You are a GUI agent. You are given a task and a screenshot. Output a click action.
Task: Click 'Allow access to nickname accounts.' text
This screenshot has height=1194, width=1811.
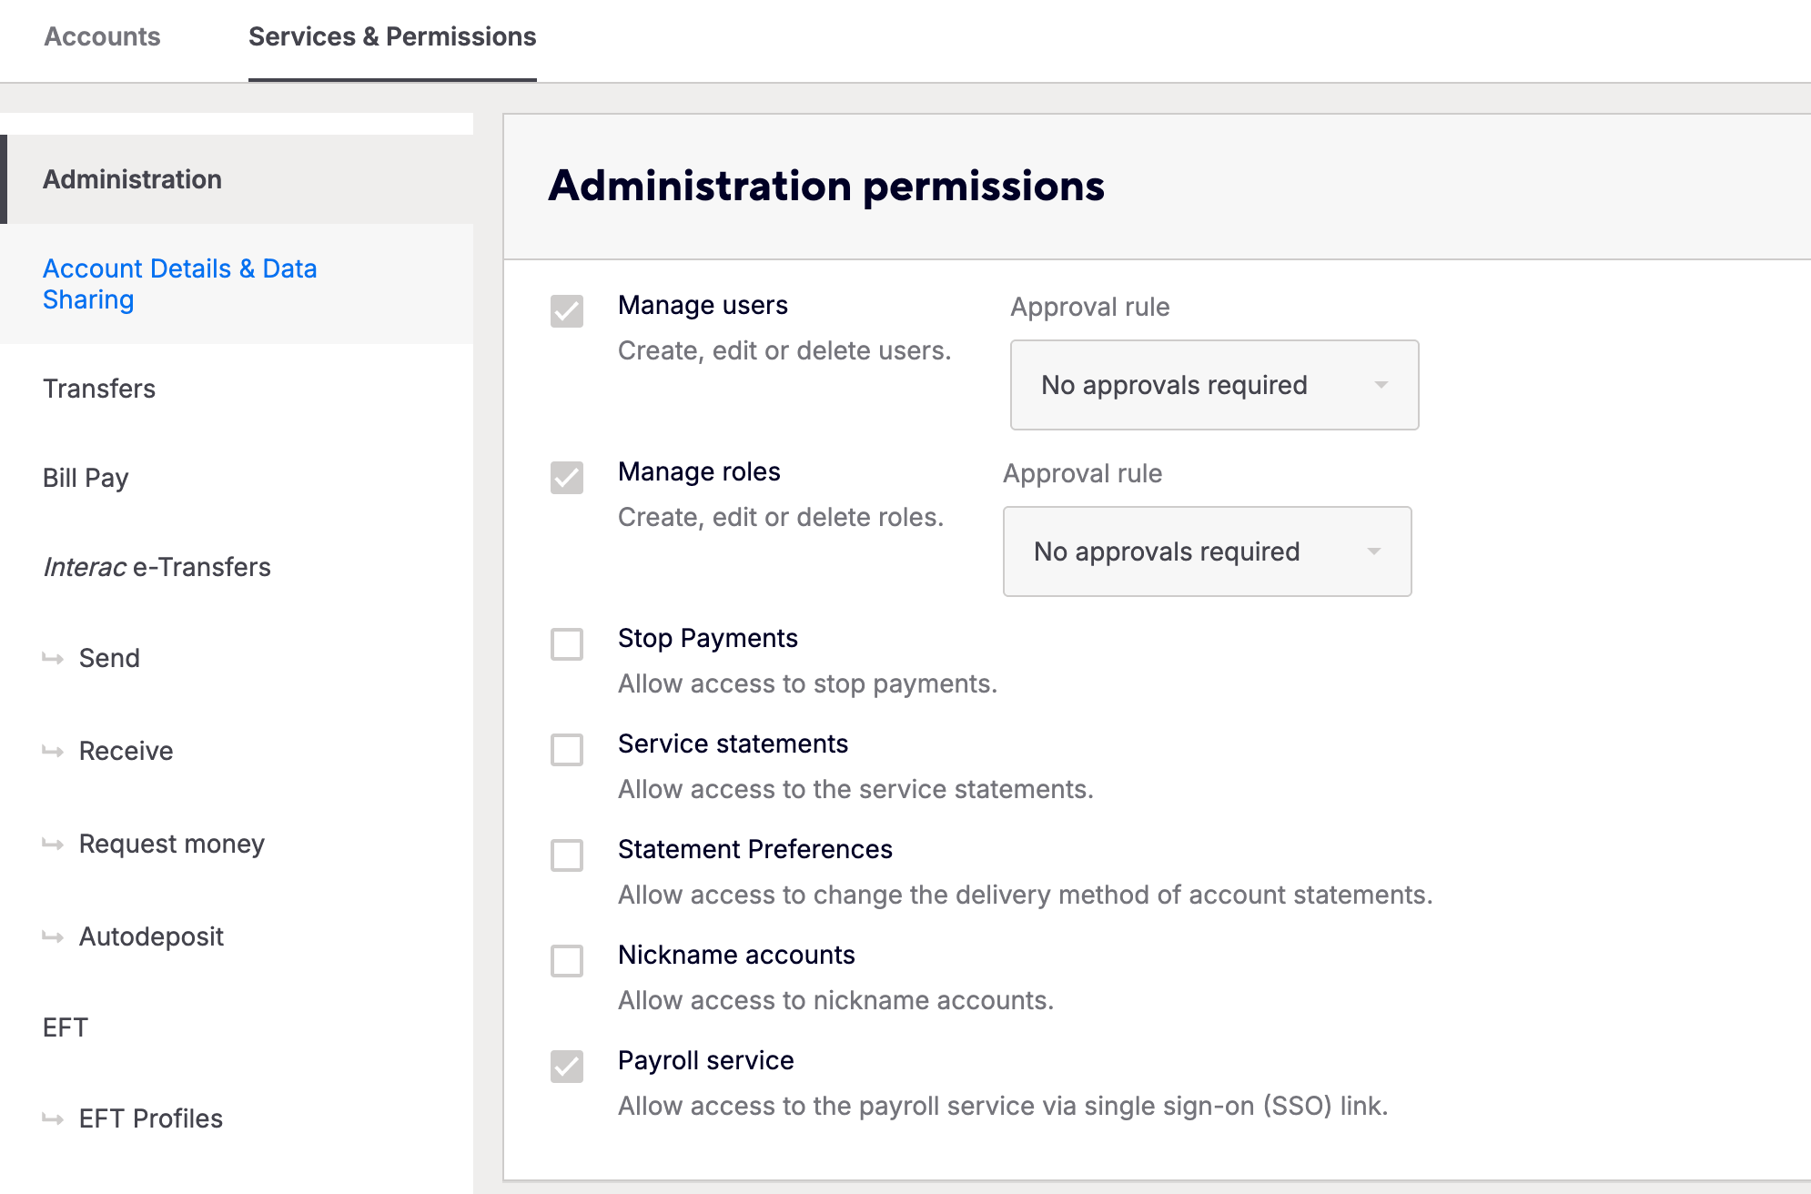coord(835,1000)
